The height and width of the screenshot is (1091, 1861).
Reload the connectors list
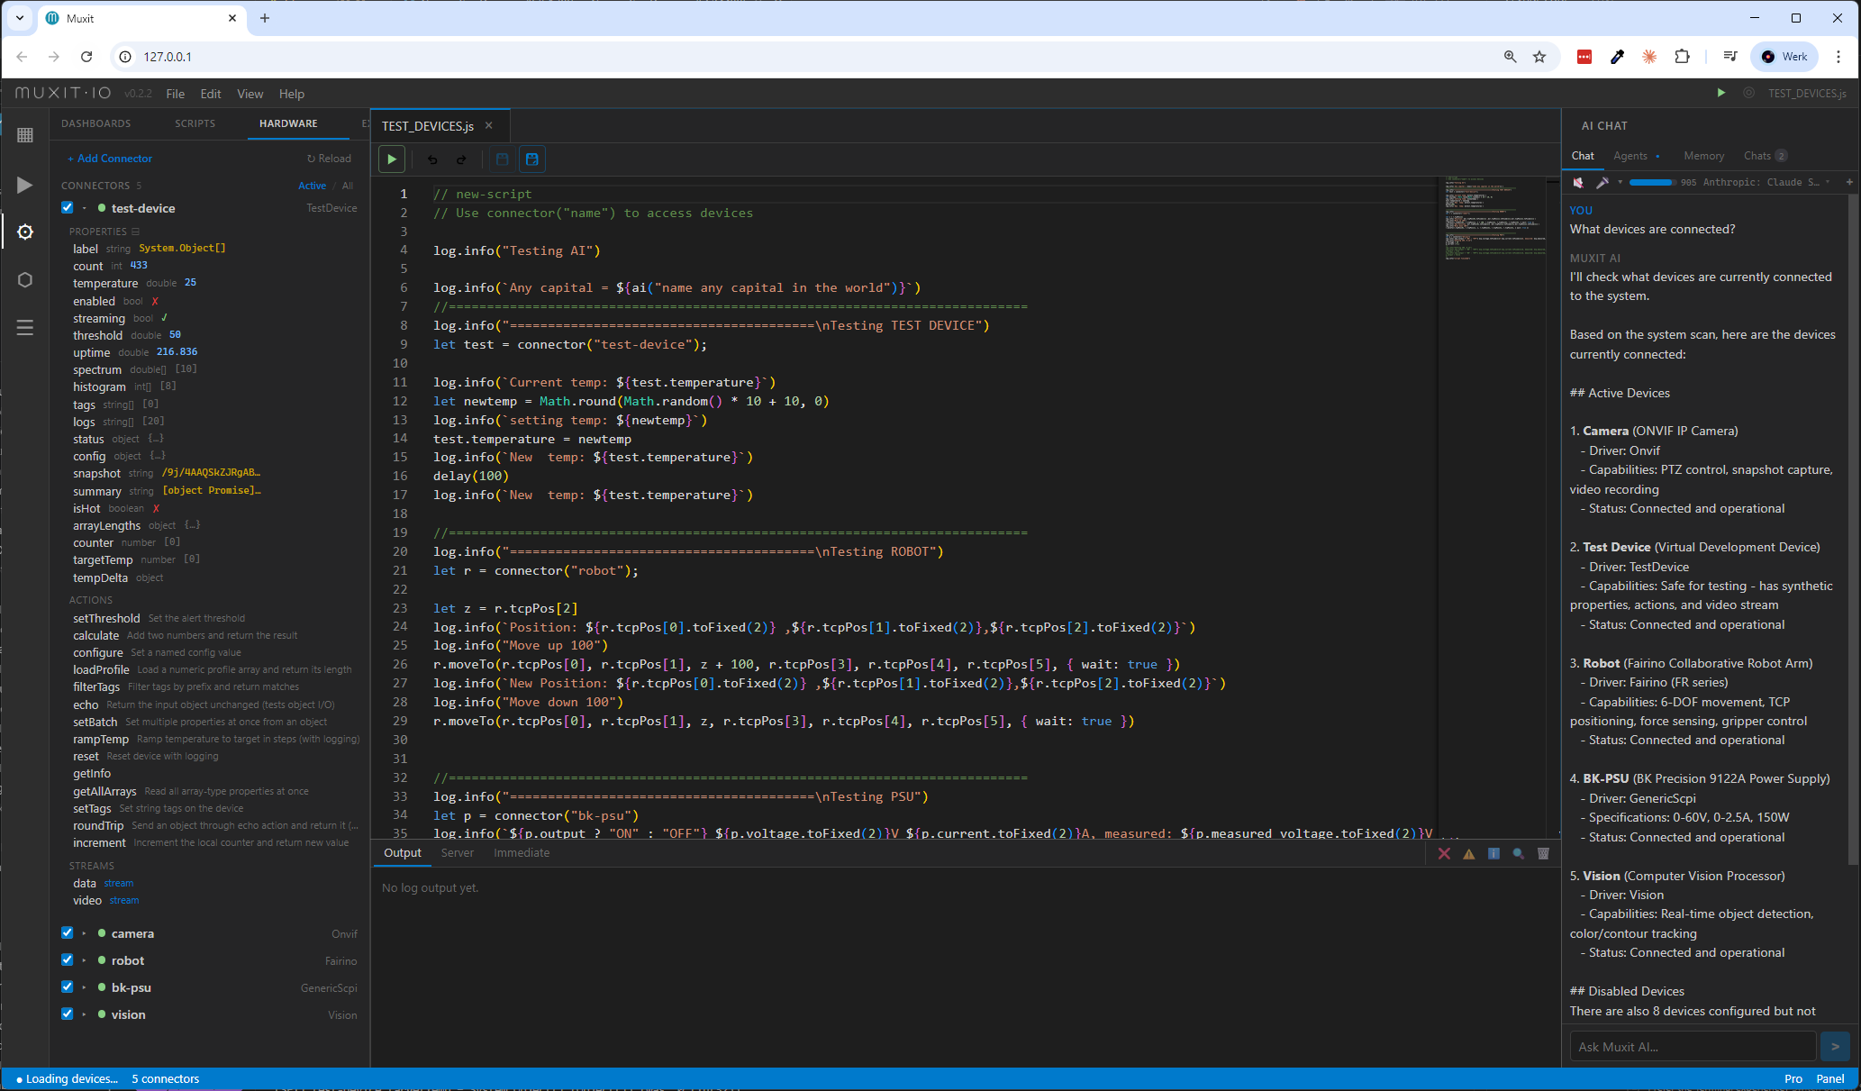tap(329, 159)
